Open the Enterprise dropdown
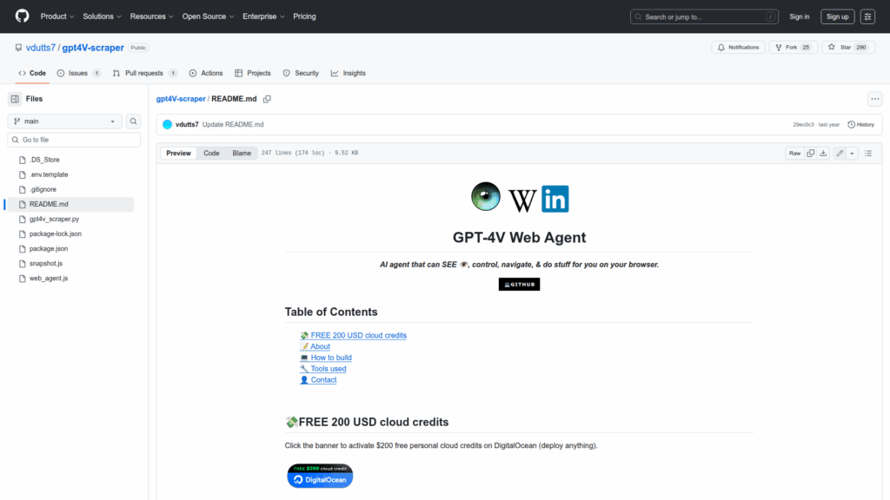 [263, 16]
